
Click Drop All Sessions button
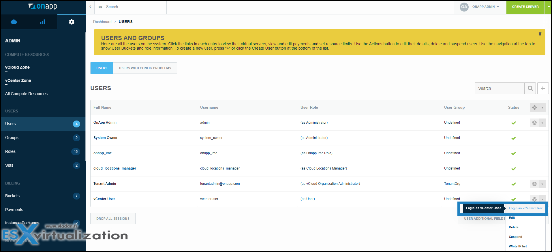click(113, 219)
